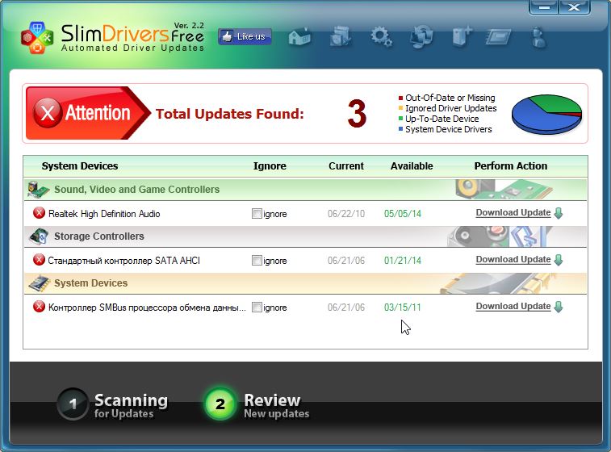This screenshot has width=611, height=452.
Task: Click red X icon beside Realtek High Definition Audio
Action: pos(39,213)
